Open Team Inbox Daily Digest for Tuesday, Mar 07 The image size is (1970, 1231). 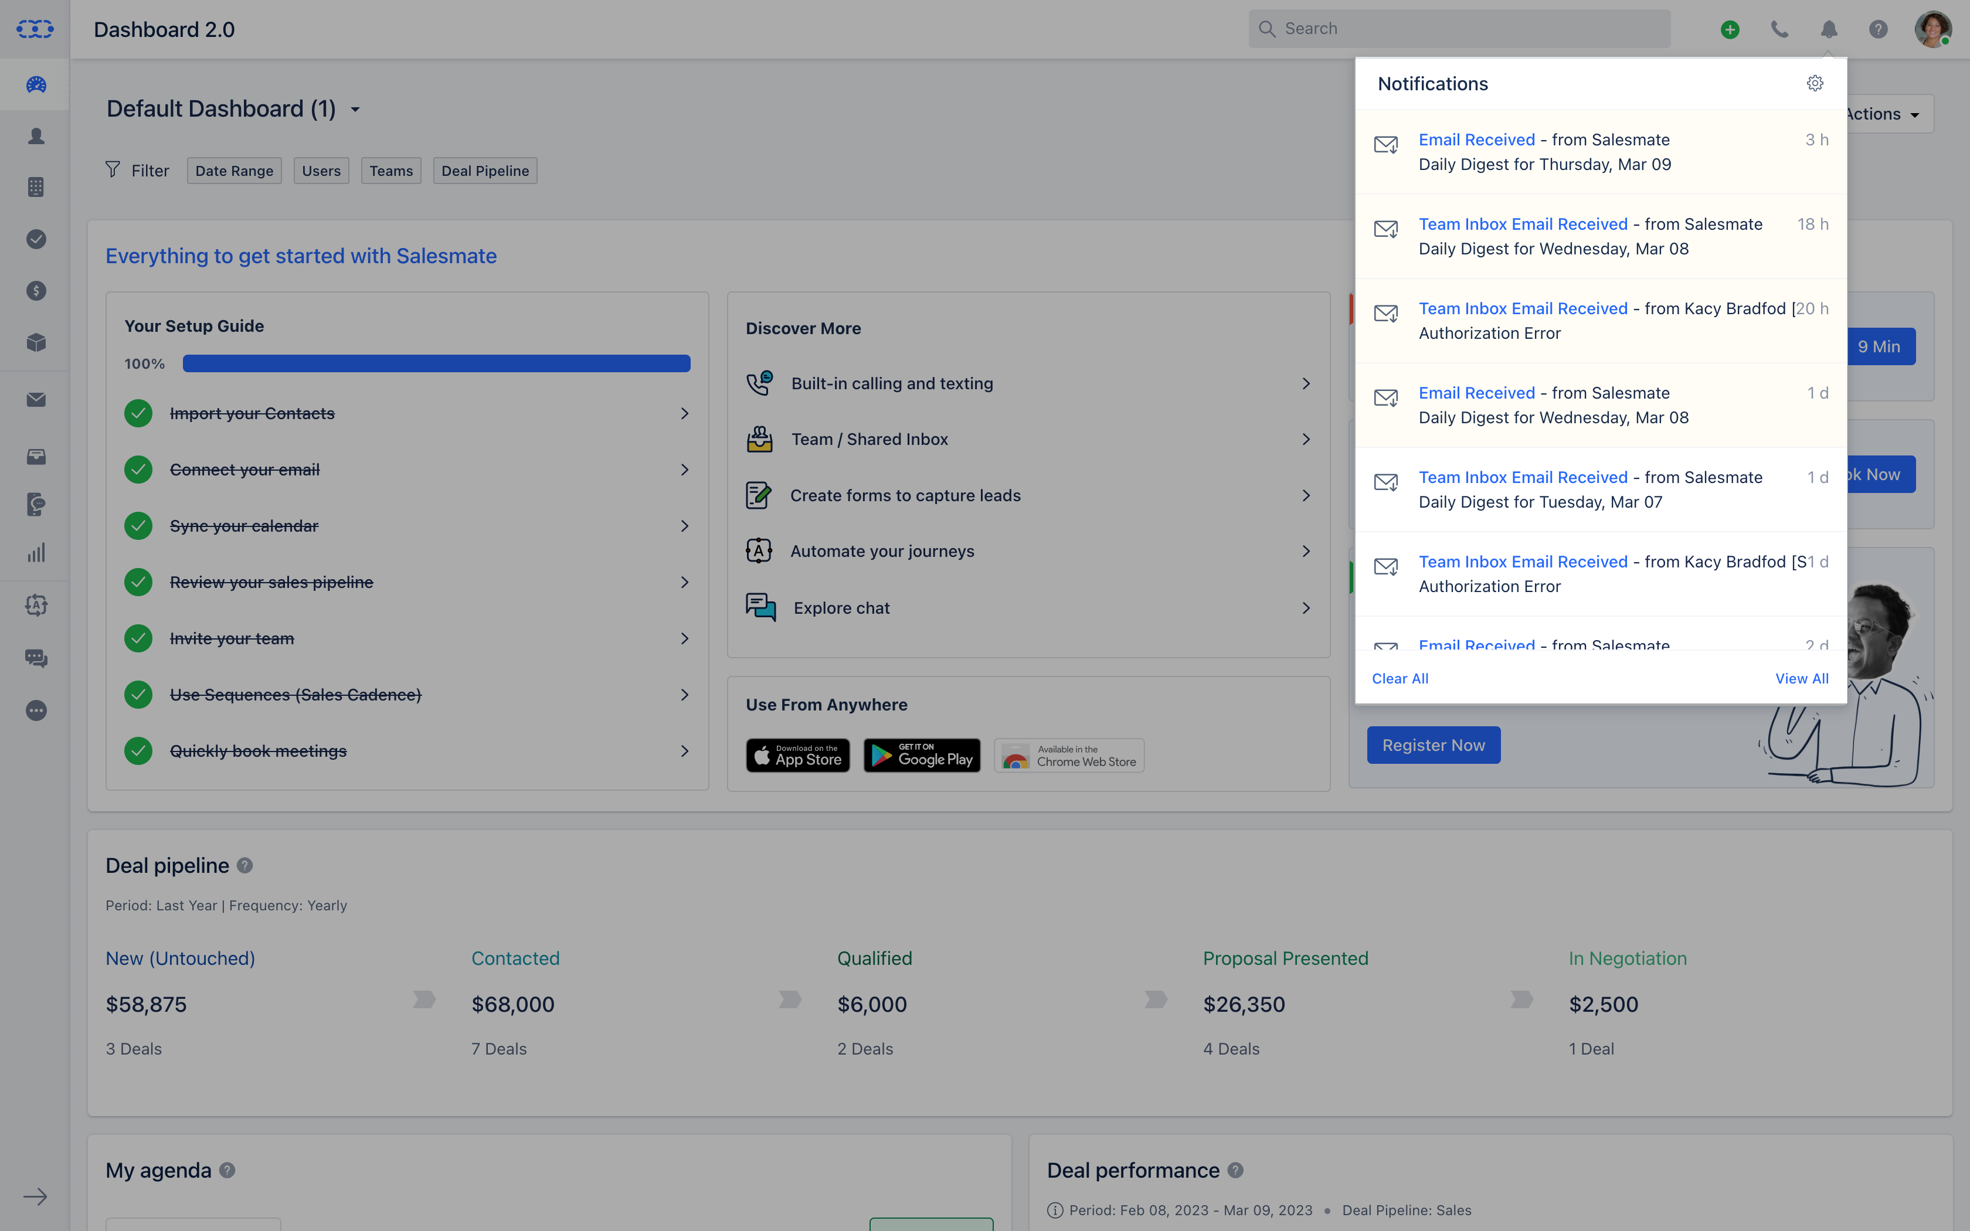pyautogui.click(x=1601, y=489)
